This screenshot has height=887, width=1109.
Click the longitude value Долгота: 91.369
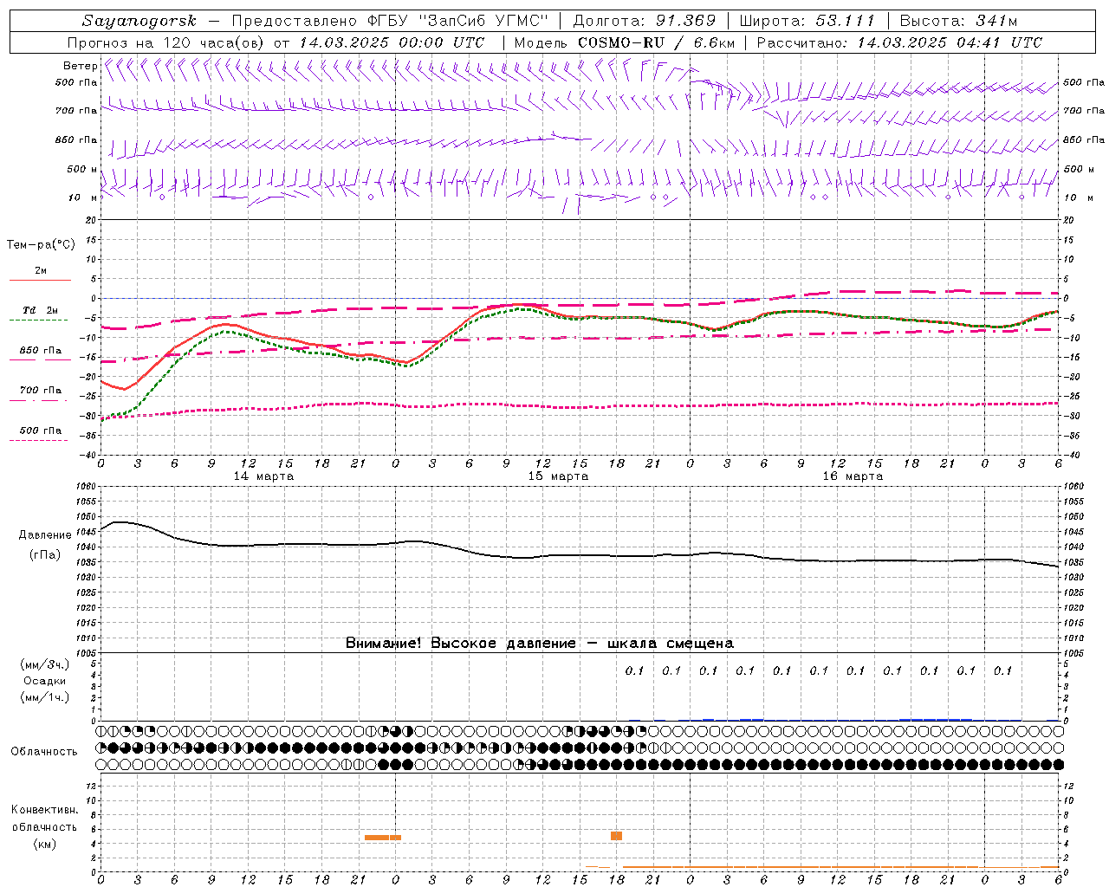[x=645, y=21]
